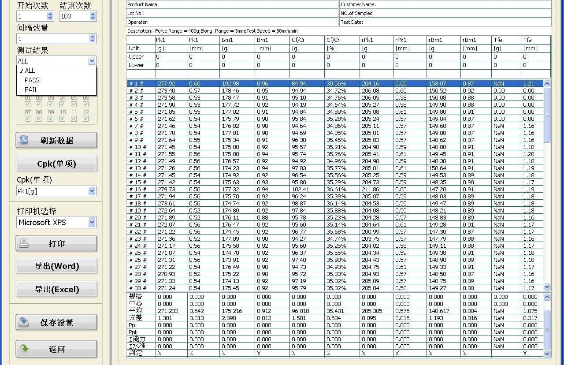The image size is (564, 365).
Task: Click statistics table scrollbar up arrow
Action: (x=547, y=297)
